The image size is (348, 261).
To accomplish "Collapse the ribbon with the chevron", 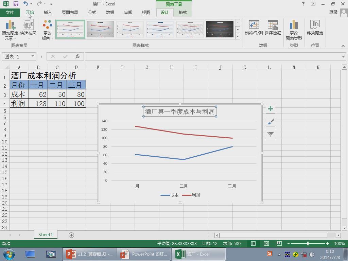I will click(343, 46).
